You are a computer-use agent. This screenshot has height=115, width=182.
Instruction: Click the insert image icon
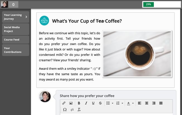[x=71, y=103]
